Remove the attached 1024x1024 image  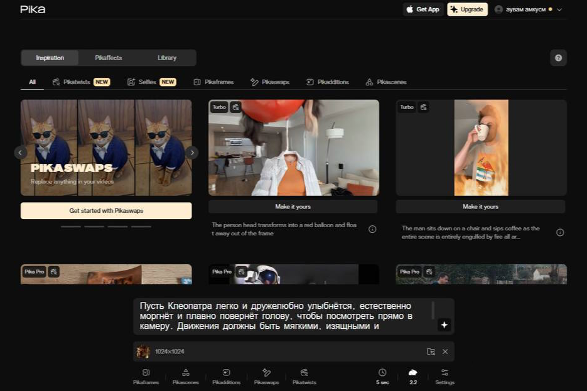point(445,351)
